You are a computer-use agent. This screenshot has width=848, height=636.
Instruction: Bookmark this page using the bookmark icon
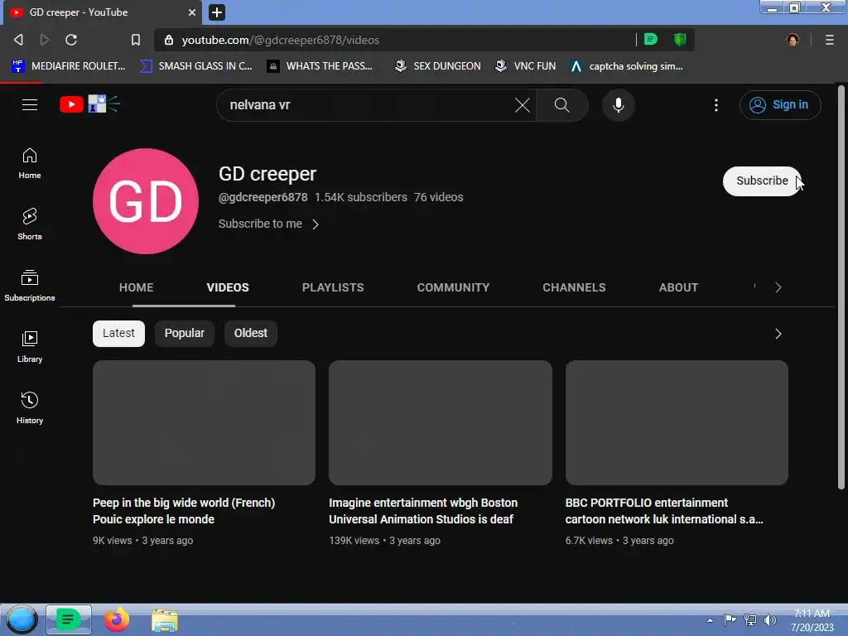(x=136, y=40)
